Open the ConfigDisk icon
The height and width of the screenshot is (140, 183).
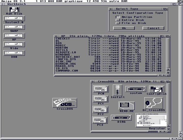coord(157,89)
